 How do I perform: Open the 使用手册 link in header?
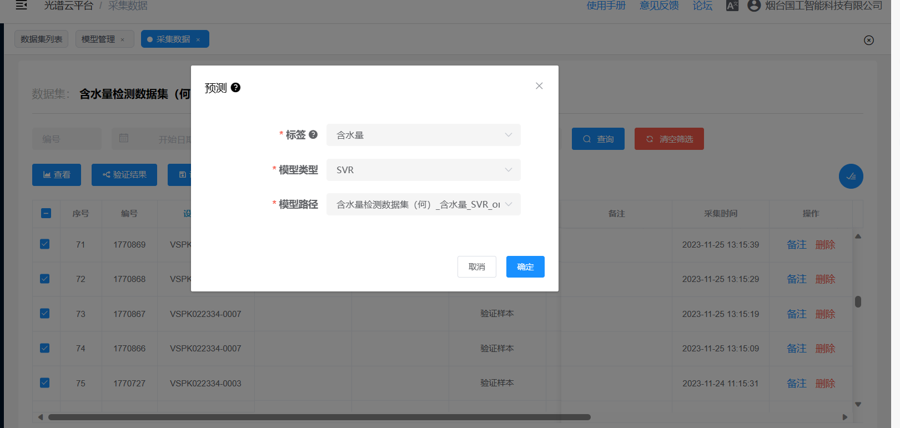tap(606, 6)
